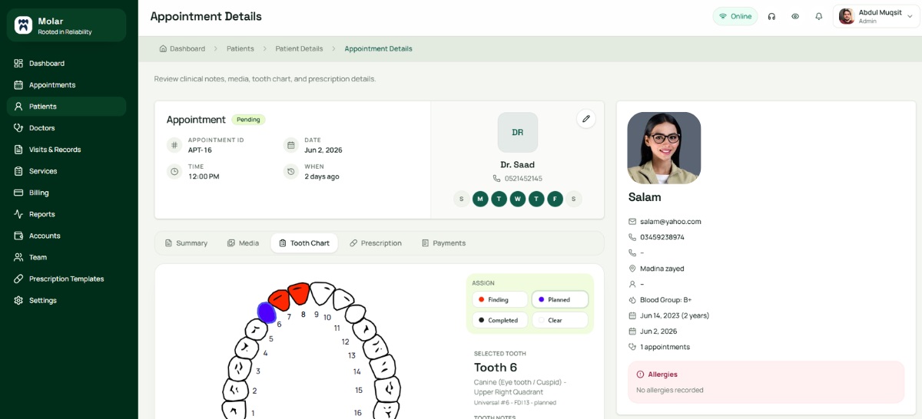Image resolution: width=922 pixels, height=419 pixels.
Task: Select the Clear assign option
Action: tap(560, 320)
